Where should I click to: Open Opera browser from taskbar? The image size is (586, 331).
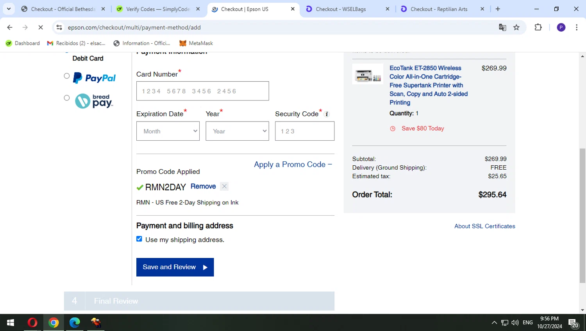click(x=32, y=322)
